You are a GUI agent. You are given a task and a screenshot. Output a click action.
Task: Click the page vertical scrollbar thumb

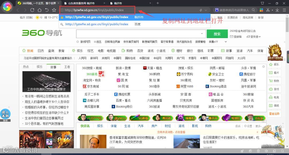[287, 25]
